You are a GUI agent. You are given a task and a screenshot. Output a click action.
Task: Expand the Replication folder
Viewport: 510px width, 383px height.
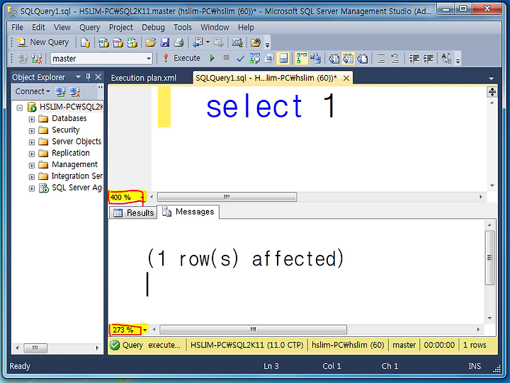pos(32,154)
